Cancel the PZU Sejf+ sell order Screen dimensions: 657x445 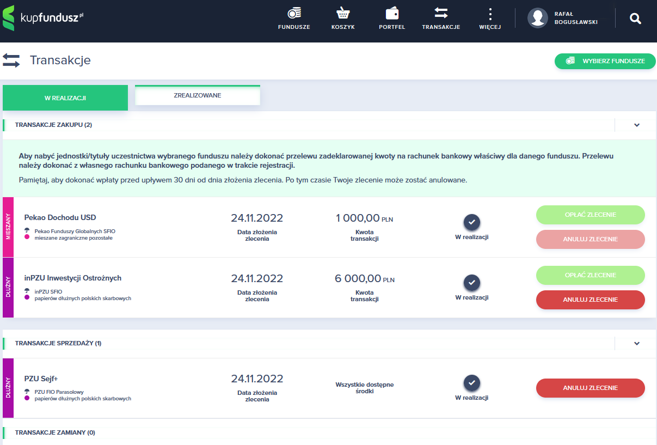(591, 388)
